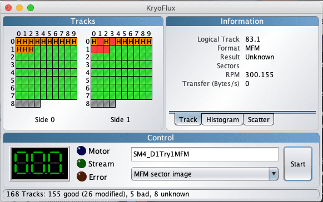This screenshot has height=202, width=323.
Task: Click the green Stream indicator light
Action: 81,164
